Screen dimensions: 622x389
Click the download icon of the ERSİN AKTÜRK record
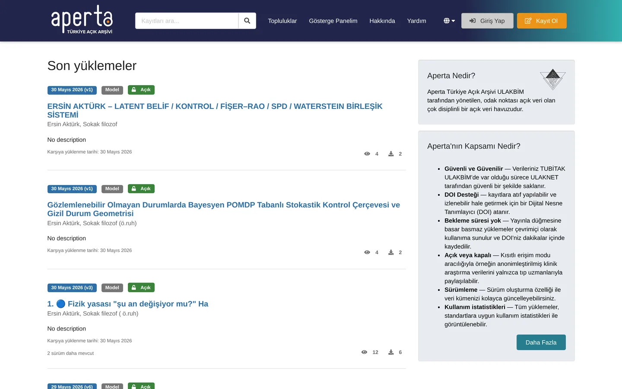point(391,154)
